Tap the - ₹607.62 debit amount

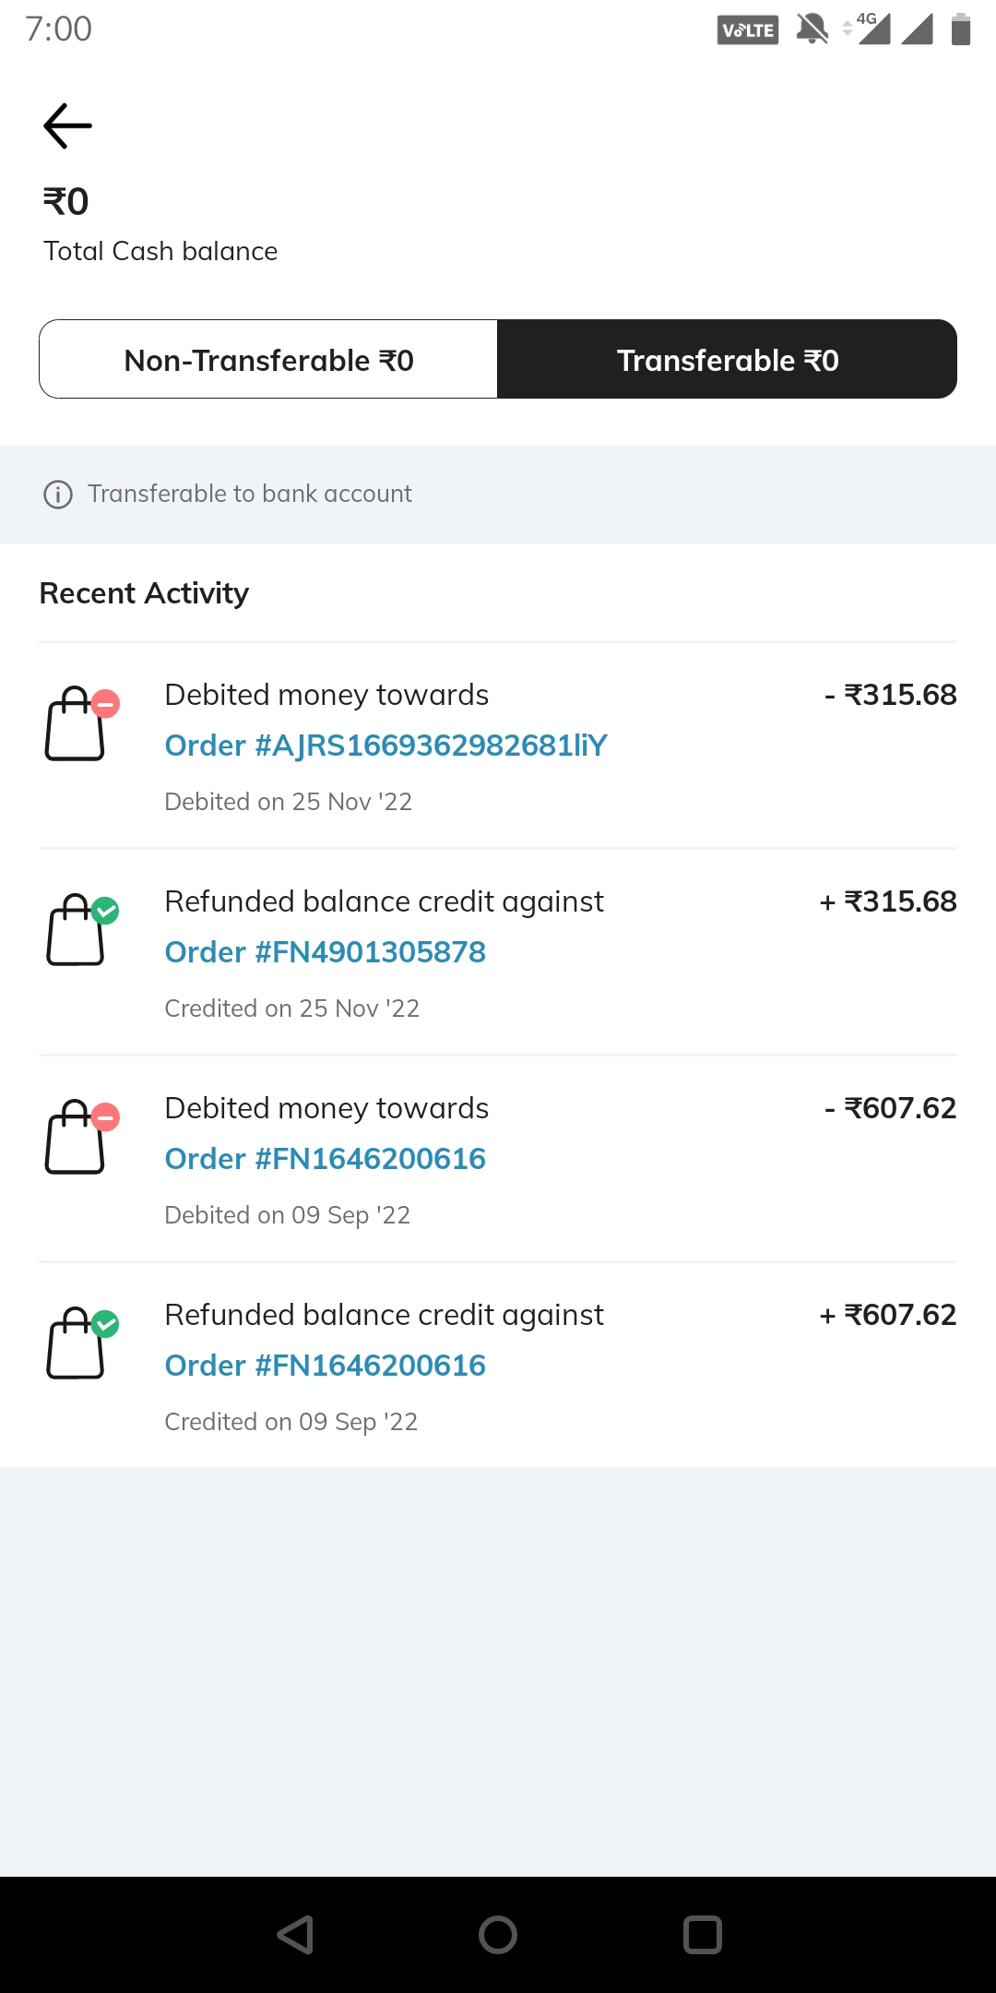click(x=890, y=1108)
